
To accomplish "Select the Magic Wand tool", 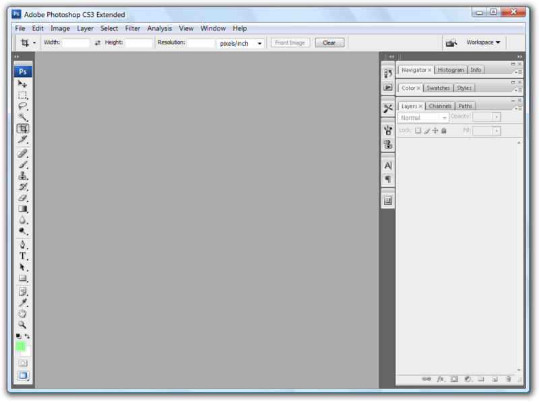I will coord(23,117).
